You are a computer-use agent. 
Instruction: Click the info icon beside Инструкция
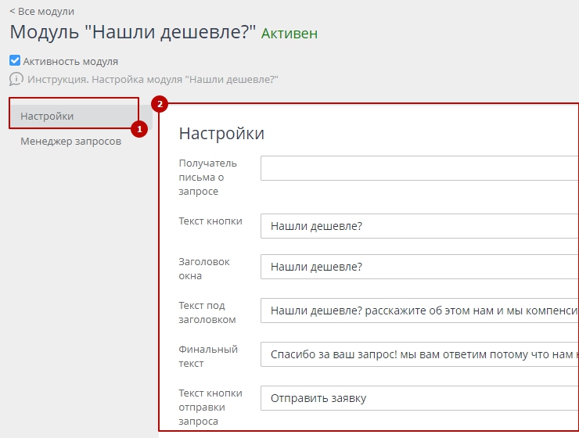[16, 79]
